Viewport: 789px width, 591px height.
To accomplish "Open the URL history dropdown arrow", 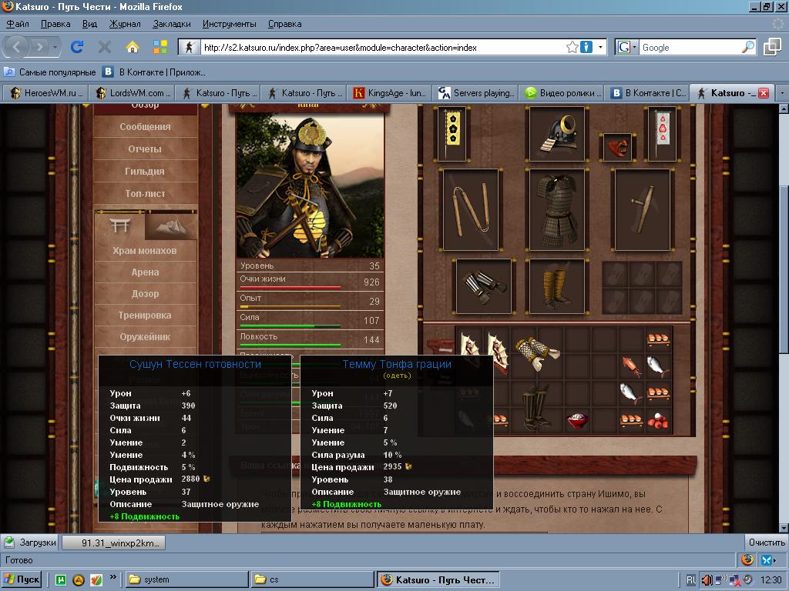I will tap(600, 47).
